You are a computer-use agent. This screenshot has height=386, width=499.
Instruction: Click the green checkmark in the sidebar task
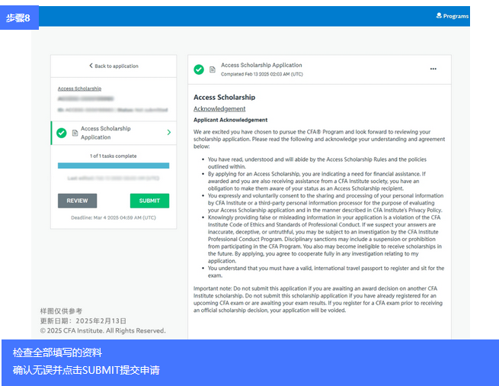[62, 133]
